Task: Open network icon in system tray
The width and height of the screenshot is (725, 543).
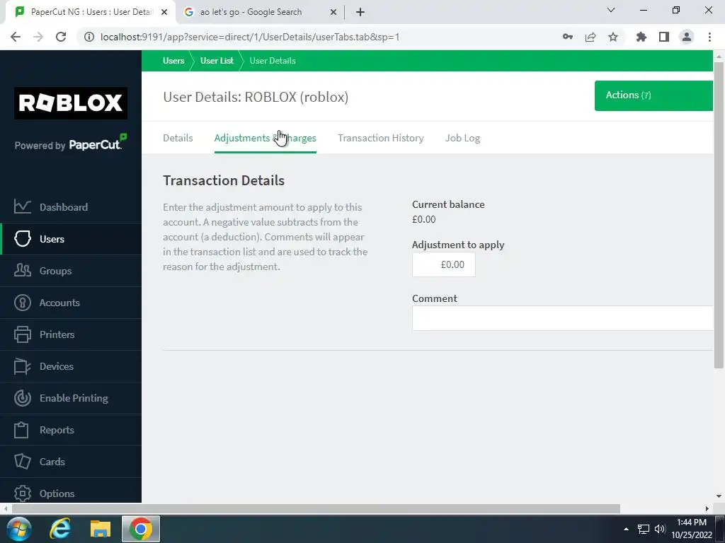Action: [x=643, y=529]
